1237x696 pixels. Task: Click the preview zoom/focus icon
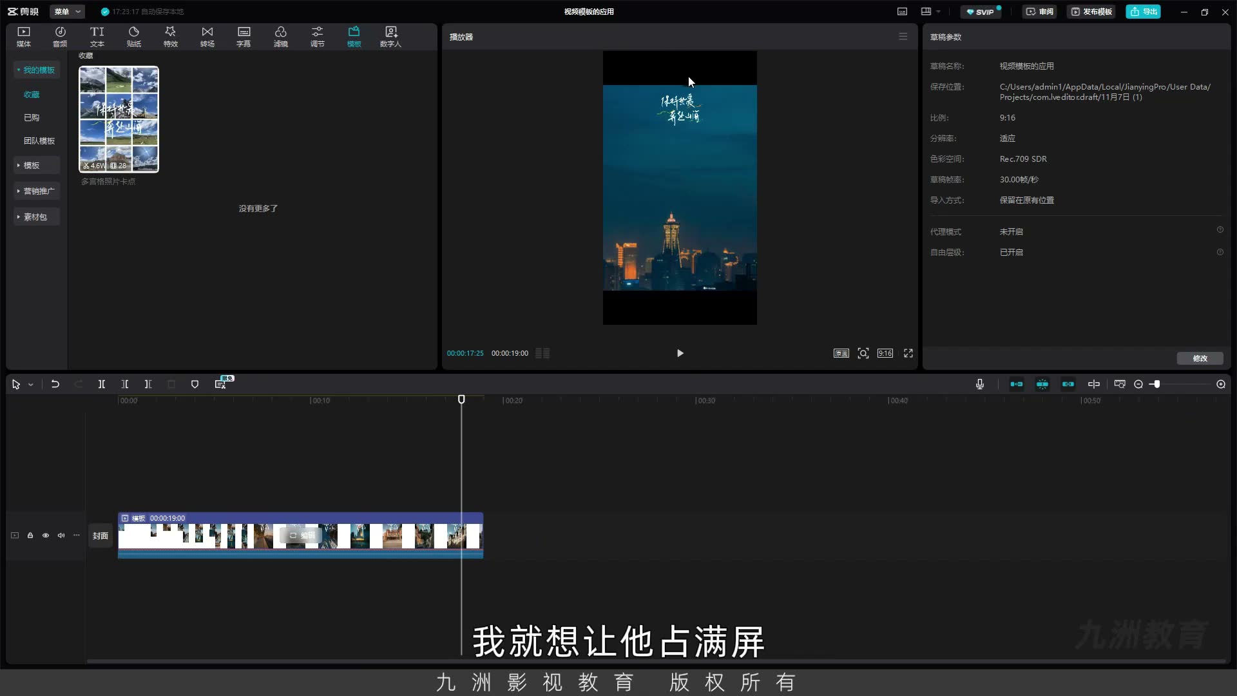click(863, 353)
